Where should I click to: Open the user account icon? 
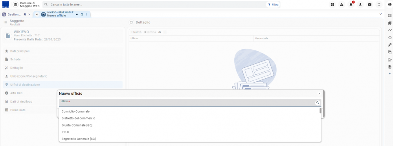389,4
